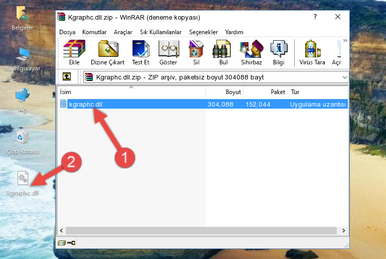Screen dimensions: 386x259
Task: Run Test Et on the archive
Action: point(141,52)
